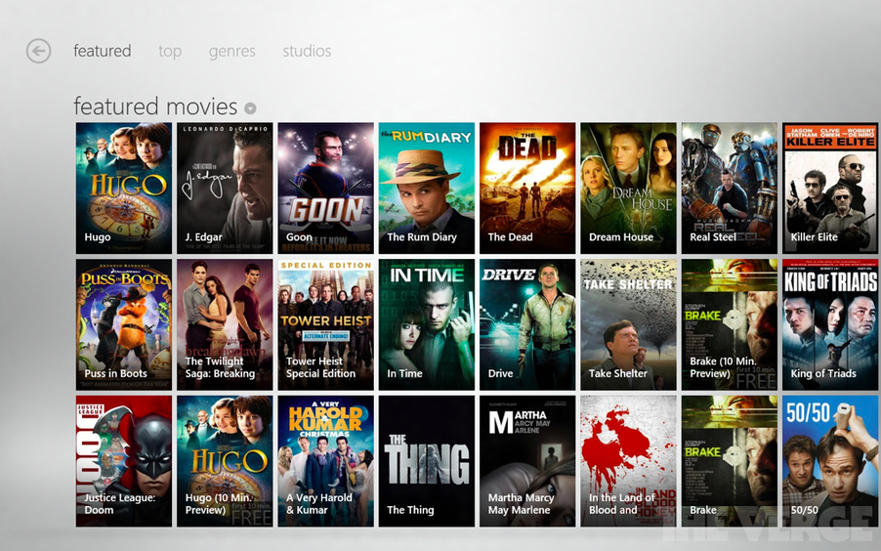The image size is (881, 551).
Task: Open the studios tab
Action: coord(307,51)
